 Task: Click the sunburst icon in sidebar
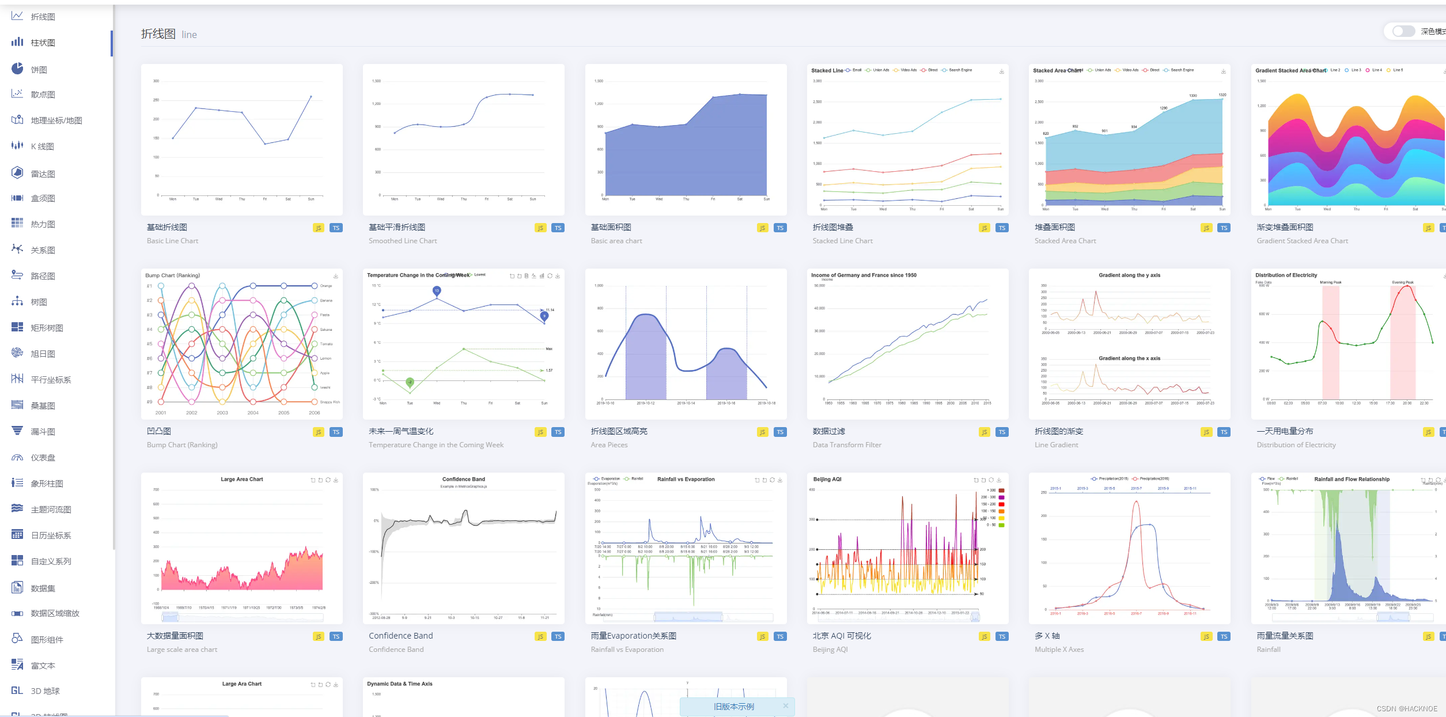pyautogui.click(x=17, y=353)
